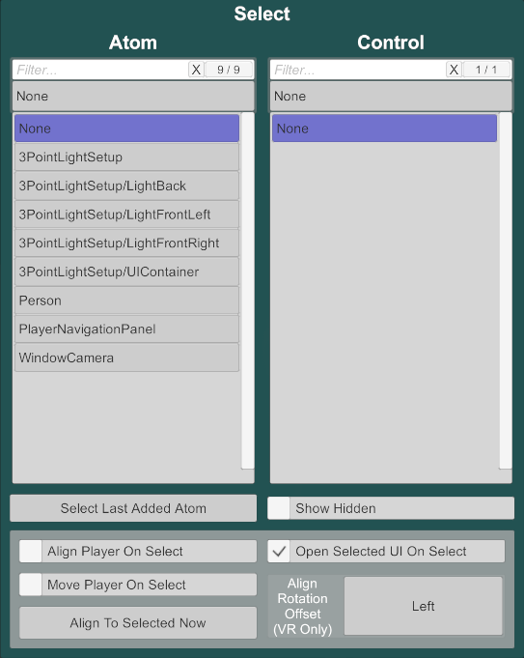Screen dimensions: 524x658
Task: Enable Align Player On Select checkbox
Action: tap(31, 551)
